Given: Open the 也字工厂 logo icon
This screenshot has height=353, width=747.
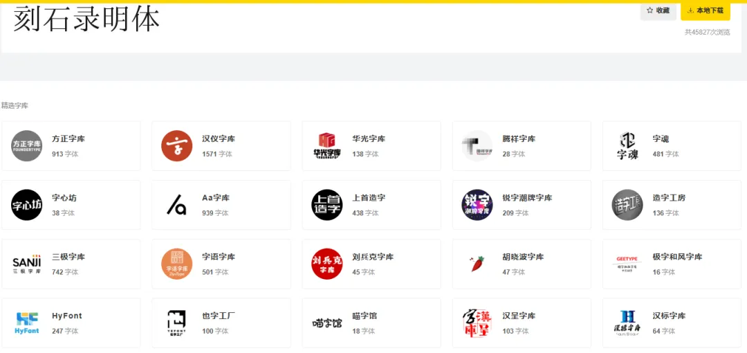Looking at the screenshot, I should coord(177,323).
